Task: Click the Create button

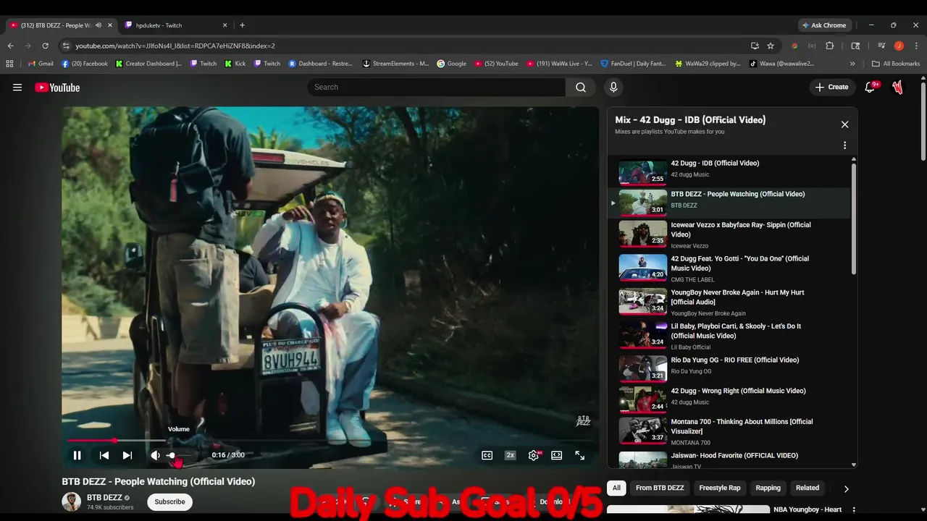Action: (831, 87)
